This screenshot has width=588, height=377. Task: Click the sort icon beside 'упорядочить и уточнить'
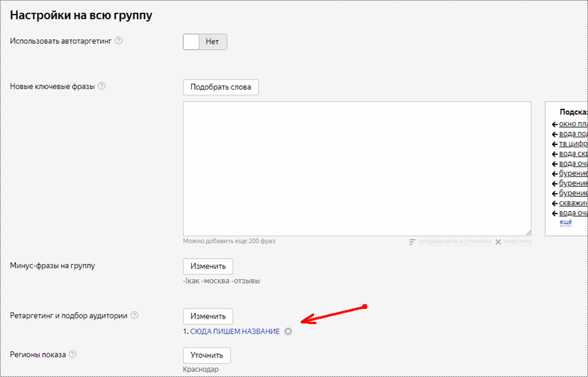[x=413, y=242]
